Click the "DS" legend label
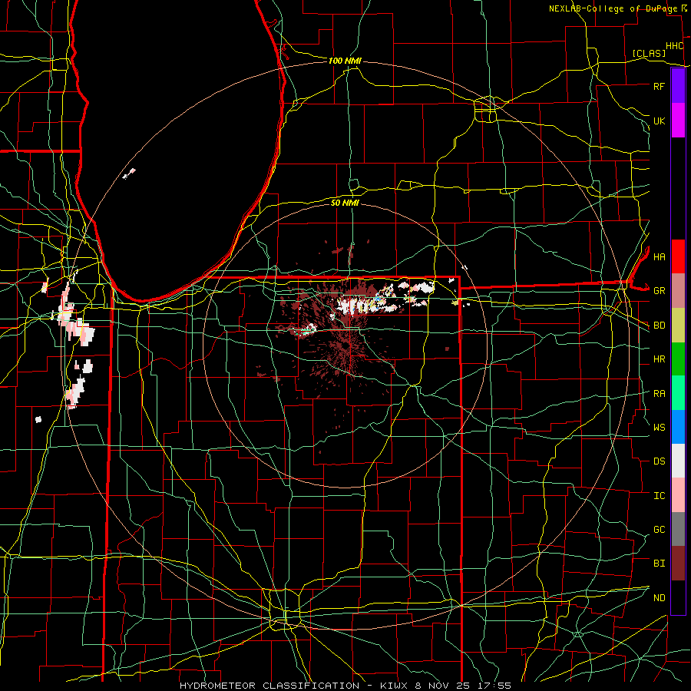The image size is (691, 691). click(x=659, y=461)
